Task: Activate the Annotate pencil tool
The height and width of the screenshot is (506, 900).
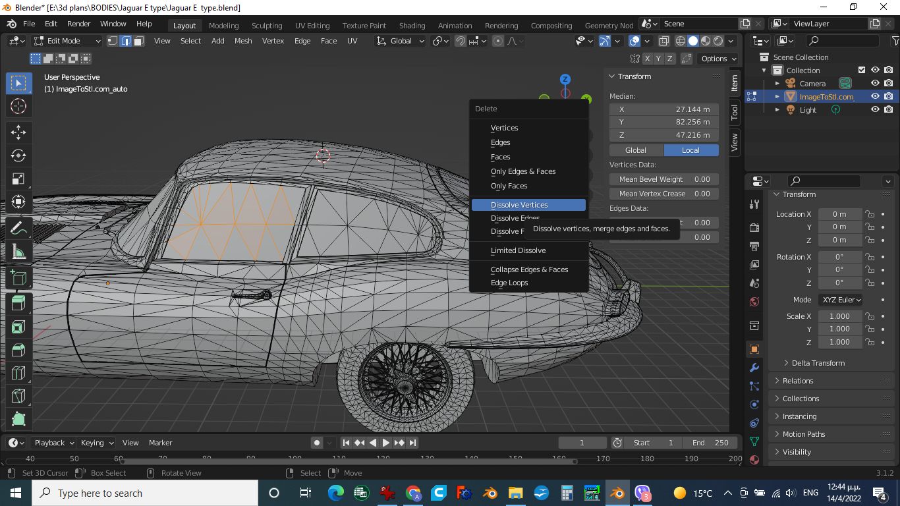Action: (x=18, y=228)
